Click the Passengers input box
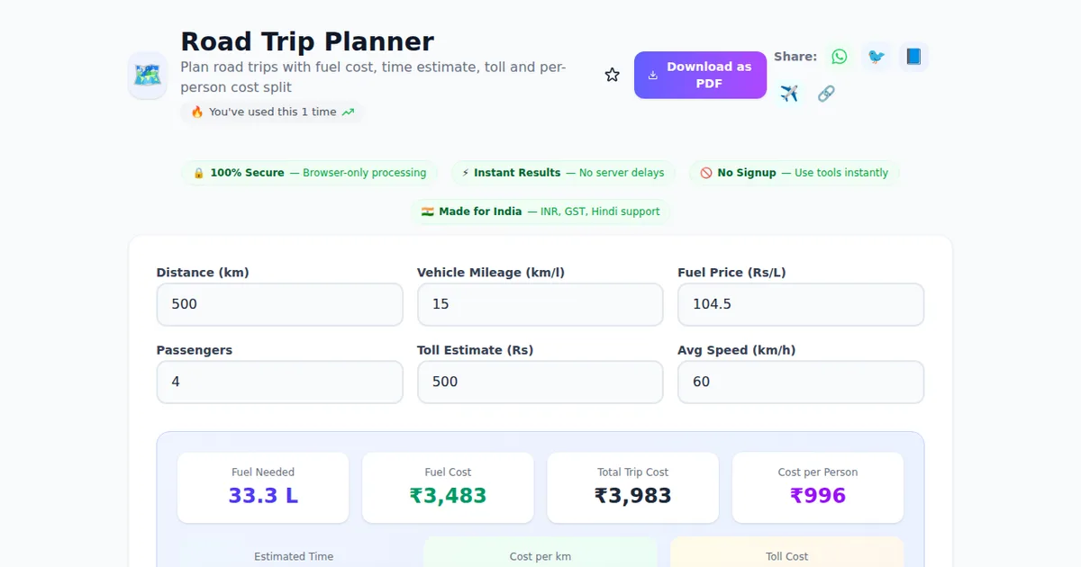This screenshot has height=567, width=1081. click(x=279, y=382)
